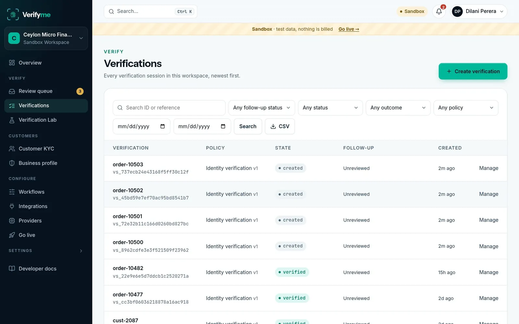Select Verifications in sidebar
The height and width of the screenshot is (324, 519).
(x=46, y=106)
